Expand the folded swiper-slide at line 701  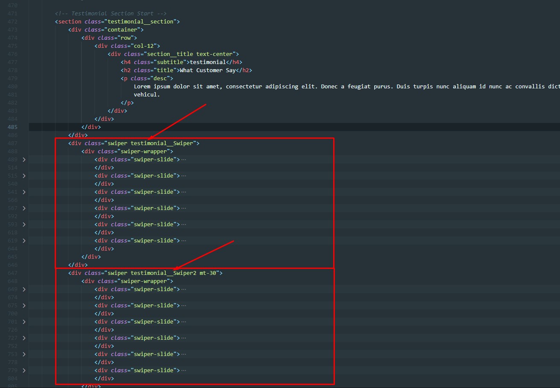tap(24, 322)
